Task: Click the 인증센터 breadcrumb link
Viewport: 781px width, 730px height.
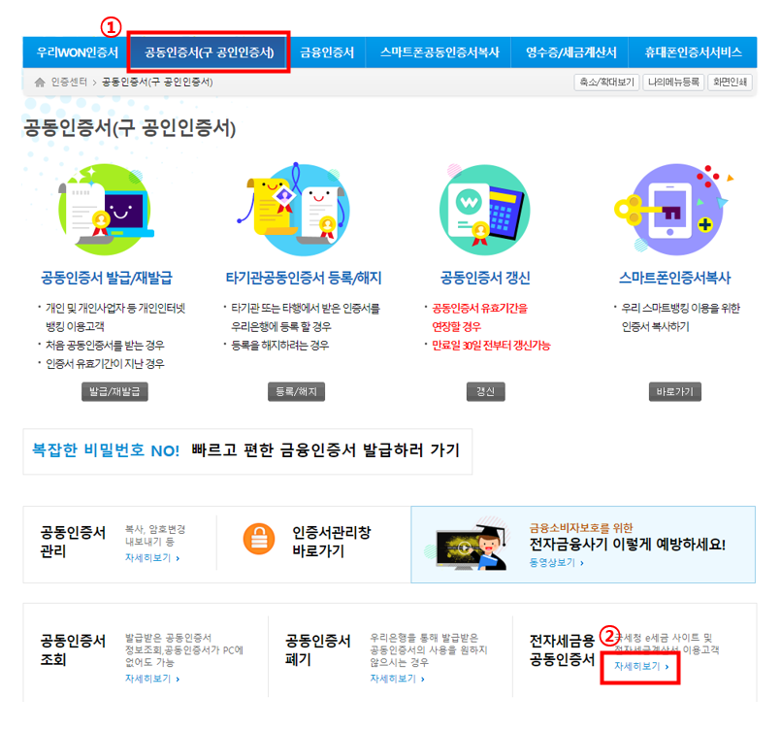Action: coord(69,82)
